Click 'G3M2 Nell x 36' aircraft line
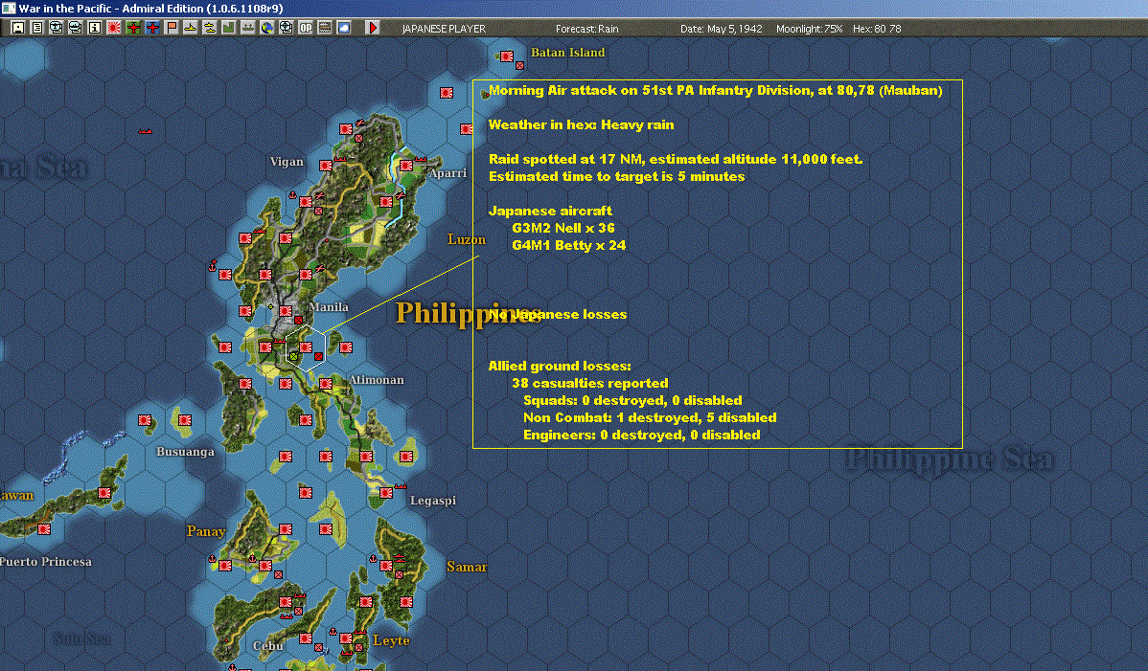Image resolution: width=1148 pixels, height=671 pixels. [x=563, y=228]
